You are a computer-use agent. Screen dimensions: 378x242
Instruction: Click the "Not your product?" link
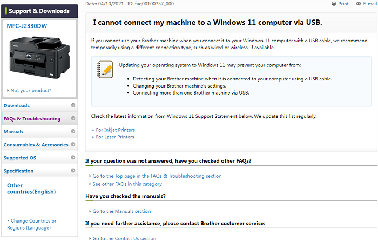[31, 91]
